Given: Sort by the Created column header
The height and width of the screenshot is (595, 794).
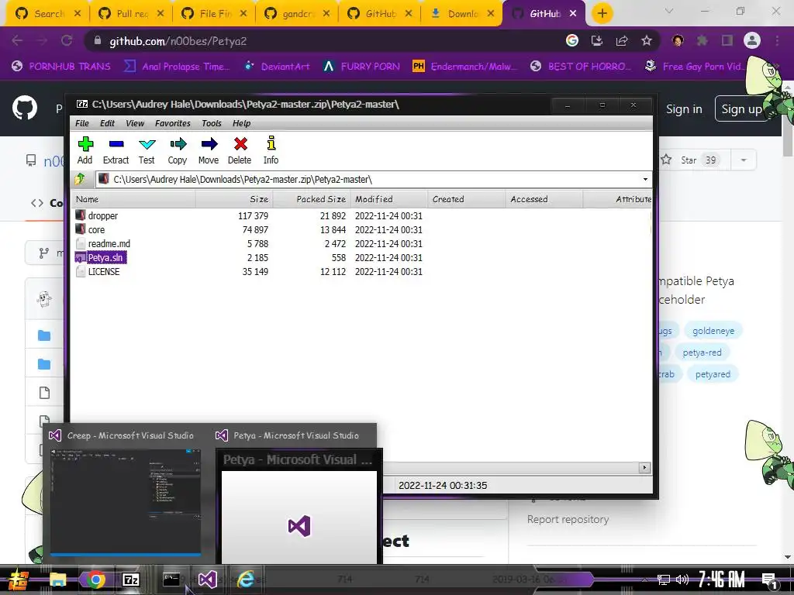Looking at the screenshot, I should click(x=466, y=199).
